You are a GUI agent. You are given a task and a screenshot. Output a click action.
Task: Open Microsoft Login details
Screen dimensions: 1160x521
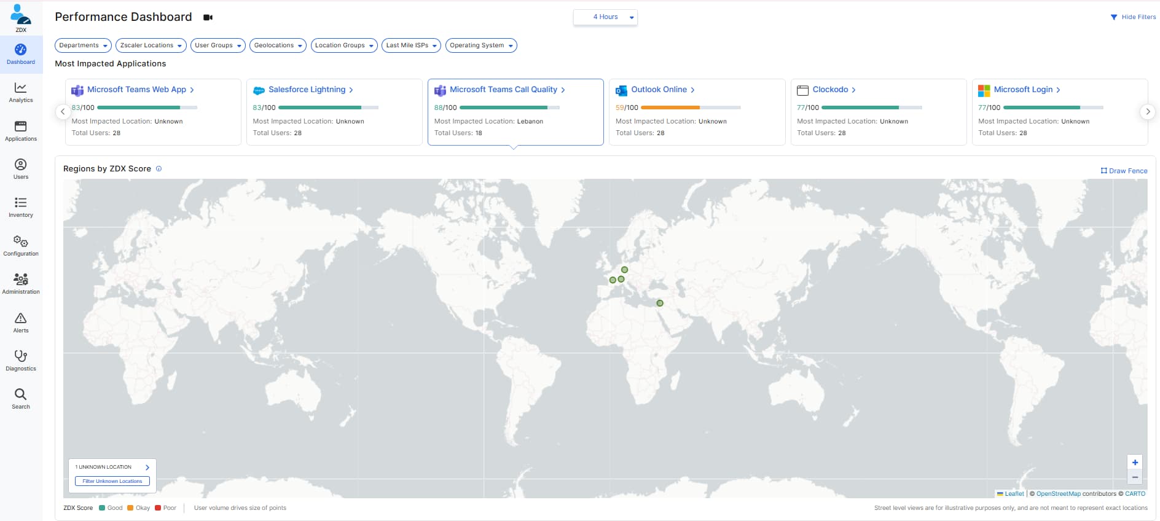(1027, 90)
